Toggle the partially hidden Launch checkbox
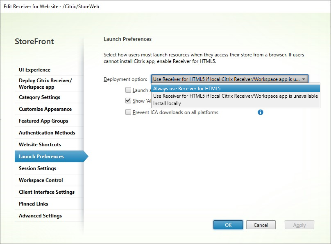 129,90
